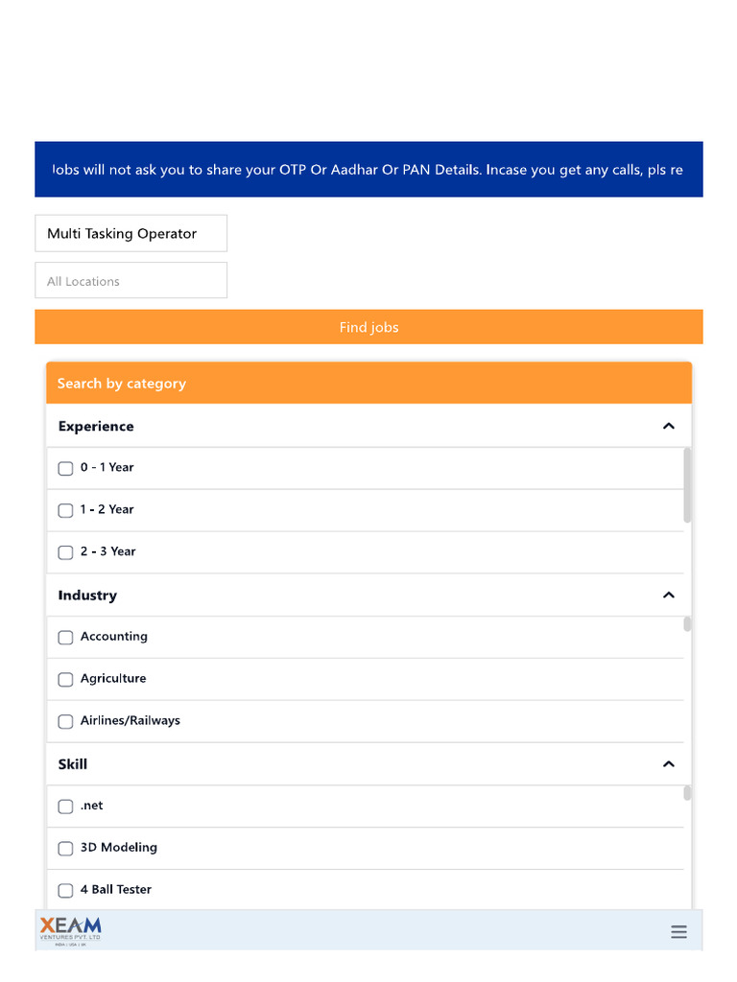This screenshot has height=982, width=737.
Task: Select the 2 - 3 Year checkbox
Action: point(65,552)
